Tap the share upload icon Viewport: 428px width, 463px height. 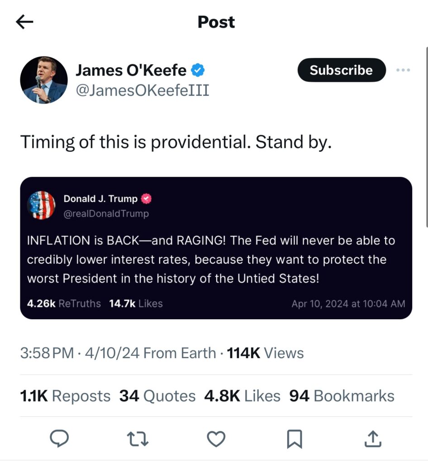pyautogui.click(x=373, y=438)
